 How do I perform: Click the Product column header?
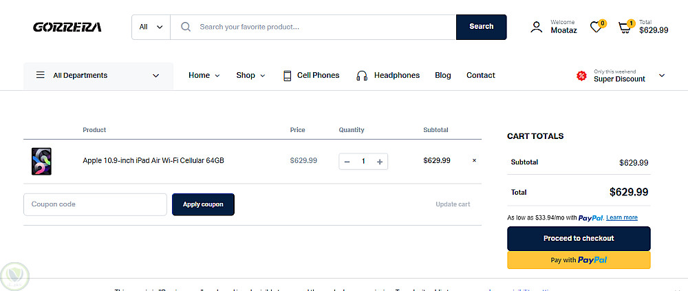click(x=94, y=130)
